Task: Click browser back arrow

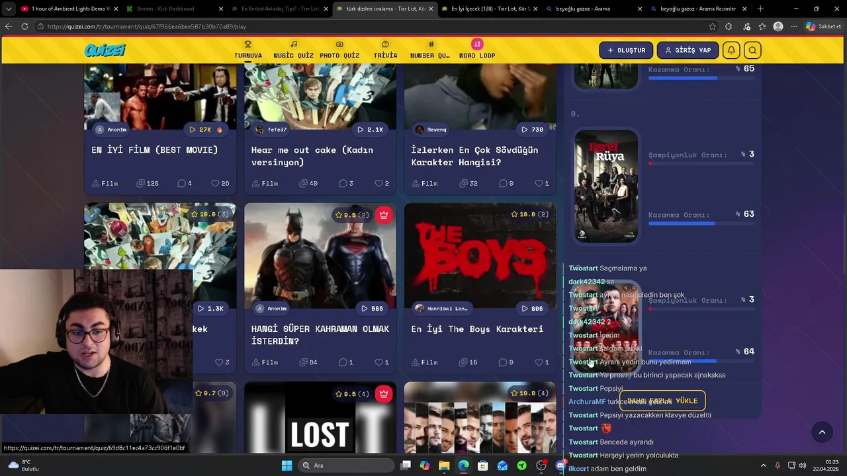Action: pos(9,26)
